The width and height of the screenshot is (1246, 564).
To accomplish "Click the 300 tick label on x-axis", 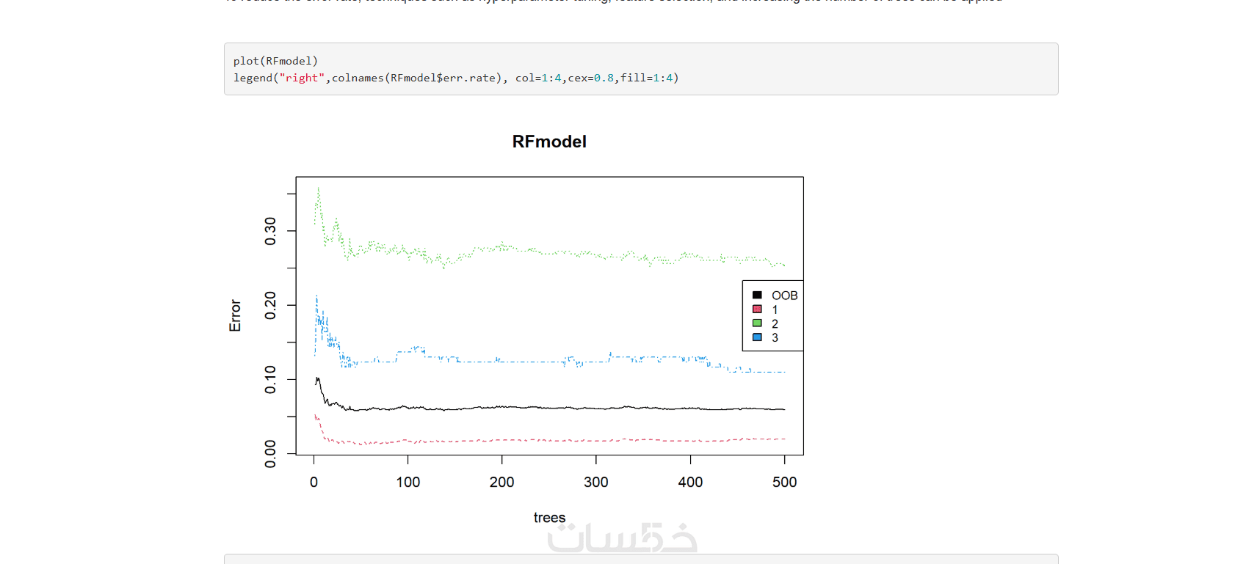I will [x=596, y=482].
